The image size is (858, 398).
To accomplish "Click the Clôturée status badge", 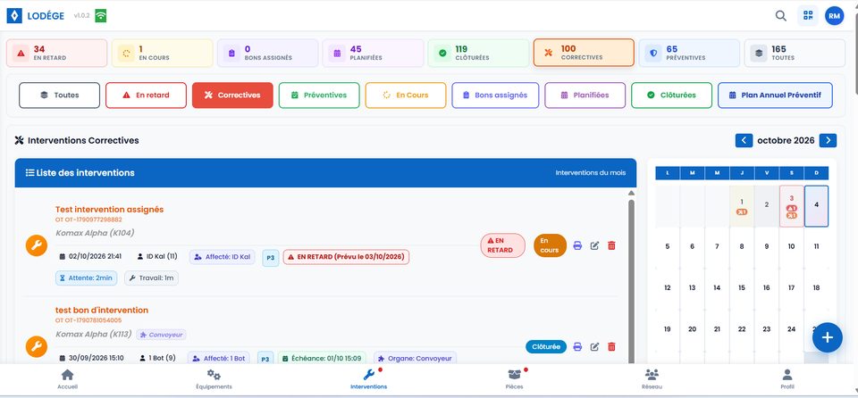I will pyautogui.click(x=546, y=346).
